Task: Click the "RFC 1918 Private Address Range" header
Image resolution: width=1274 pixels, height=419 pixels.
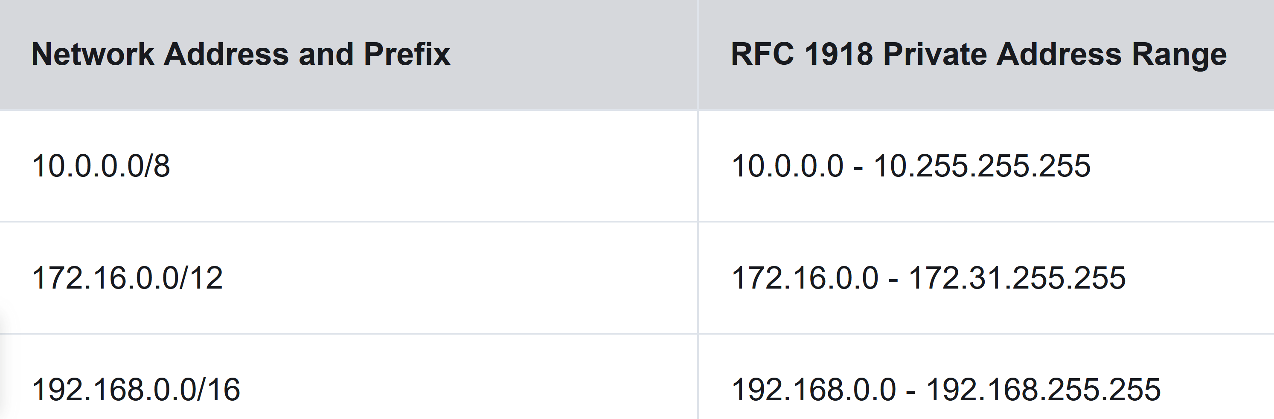Action: [978, 54]
